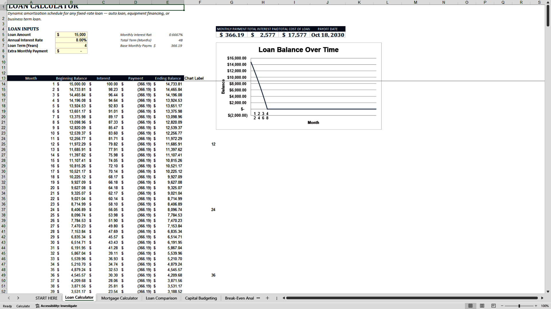Click the Total Interest Paid value 2,577

tap(263, 35)
